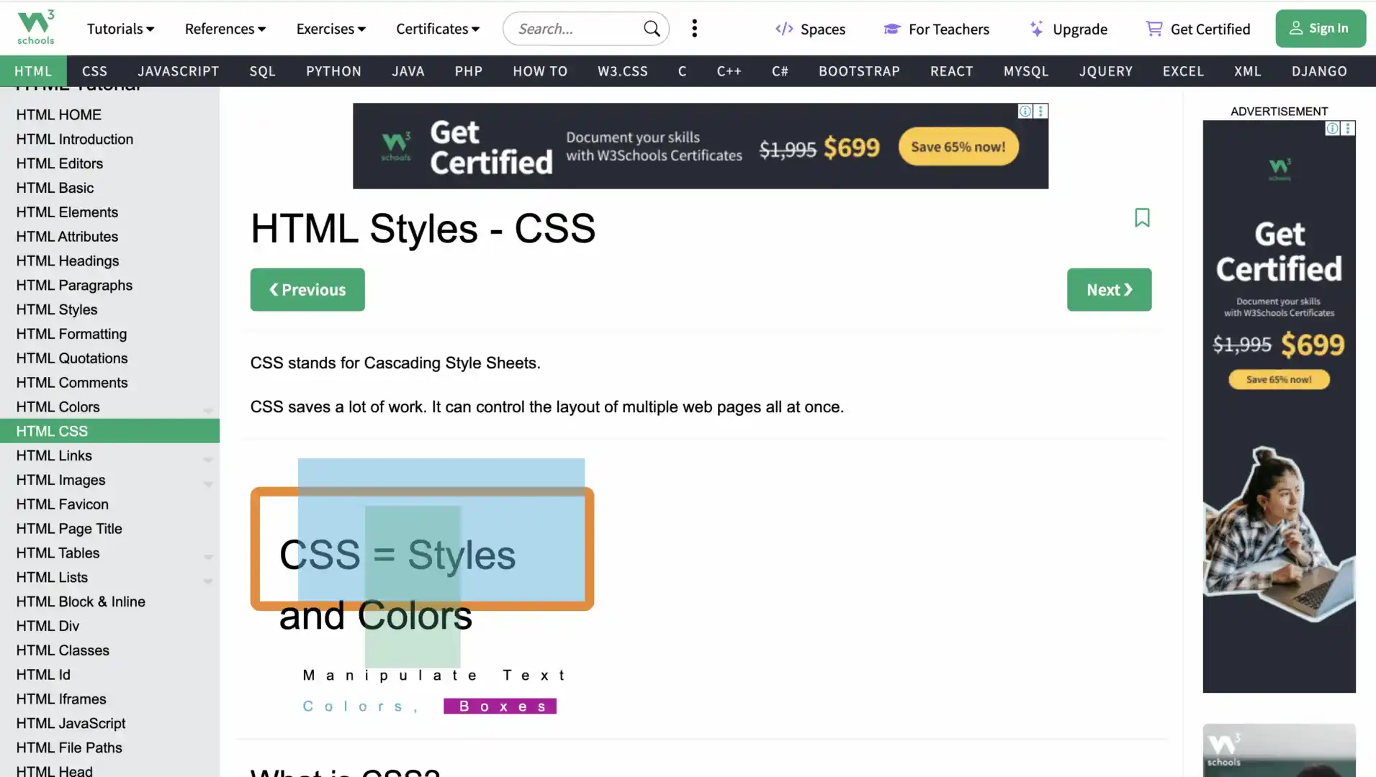Click the Previous button

click(307, 290)
